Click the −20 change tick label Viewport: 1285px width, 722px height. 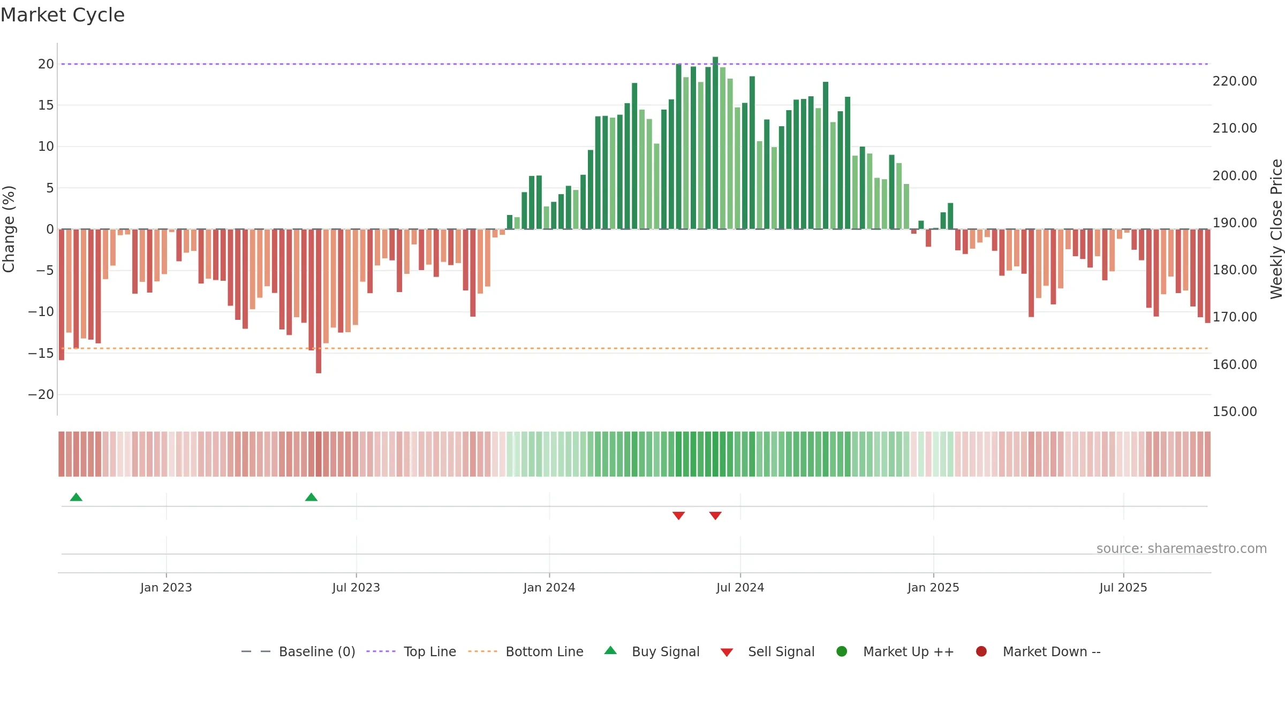tap(41, 394)
